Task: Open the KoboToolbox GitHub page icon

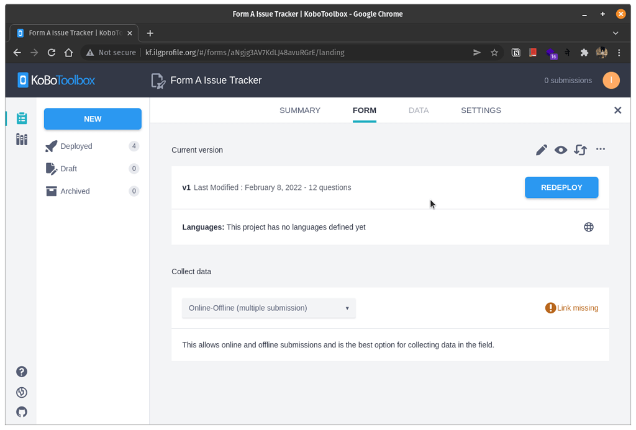Action: 21,412
